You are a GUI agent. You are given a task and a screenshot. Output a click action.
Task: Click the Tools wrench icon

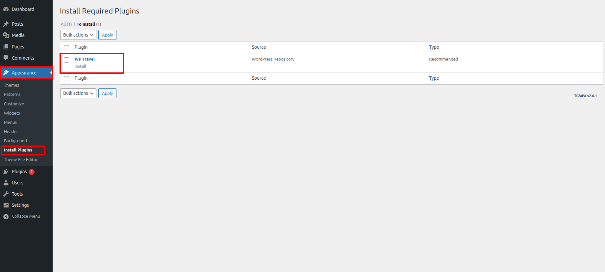(x=6, y=194)
